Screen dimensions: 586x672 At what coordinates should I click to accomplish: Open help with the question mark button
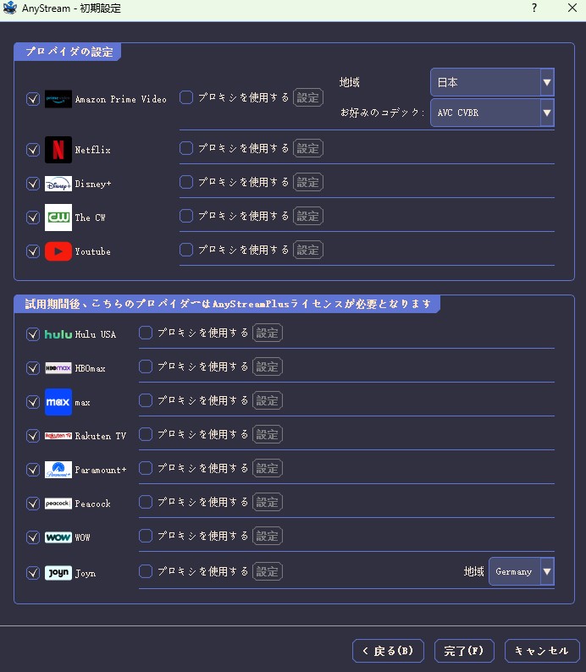534,8
